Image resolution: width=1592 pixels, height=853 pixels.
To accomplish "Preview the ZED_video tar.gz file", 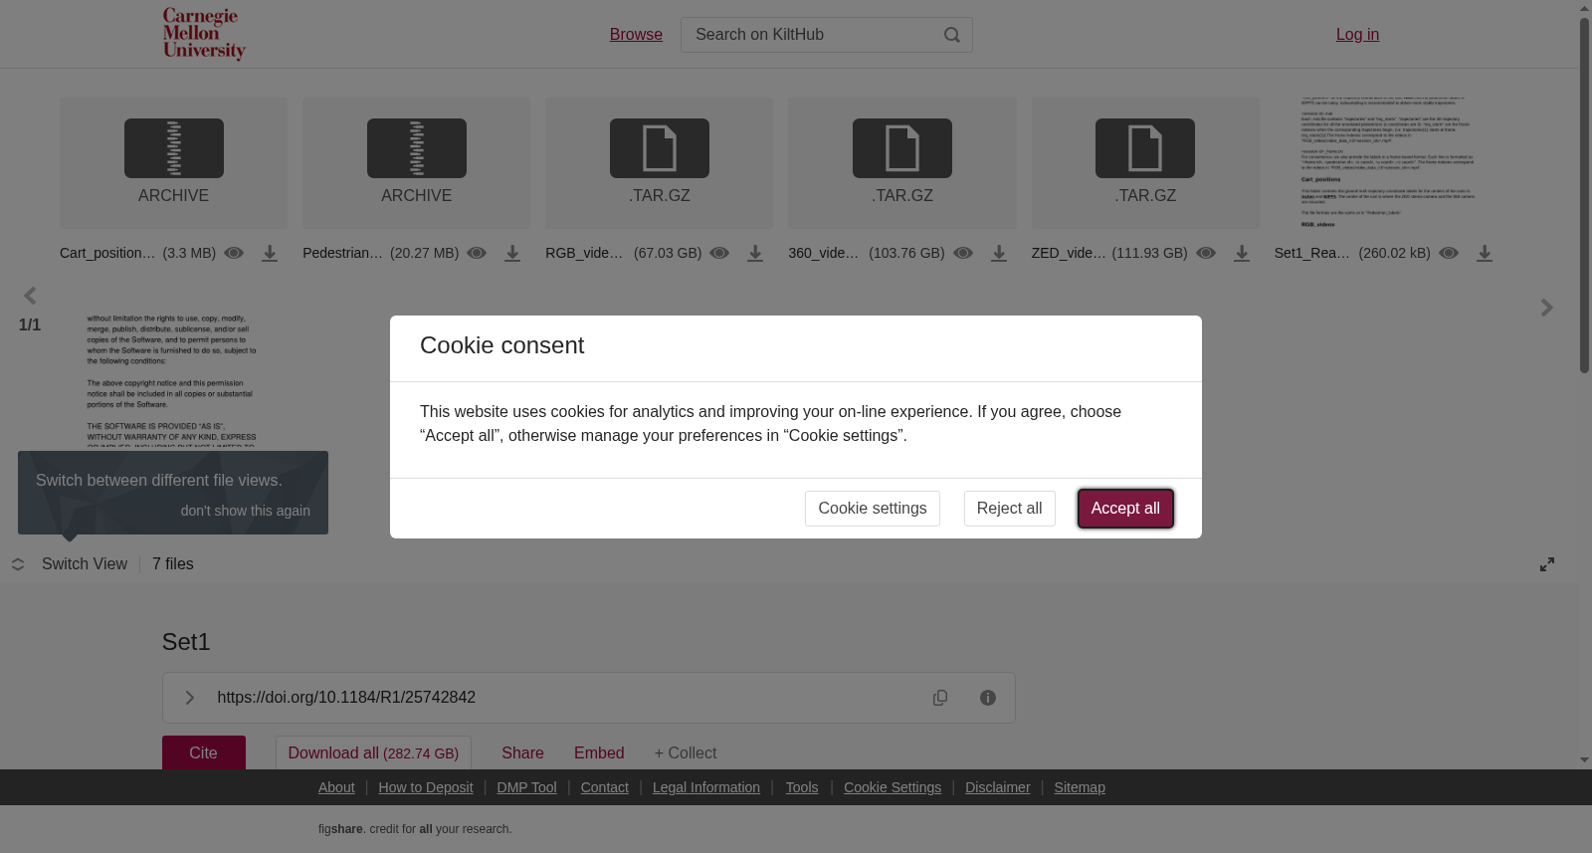I will [x=1206, y=253].
